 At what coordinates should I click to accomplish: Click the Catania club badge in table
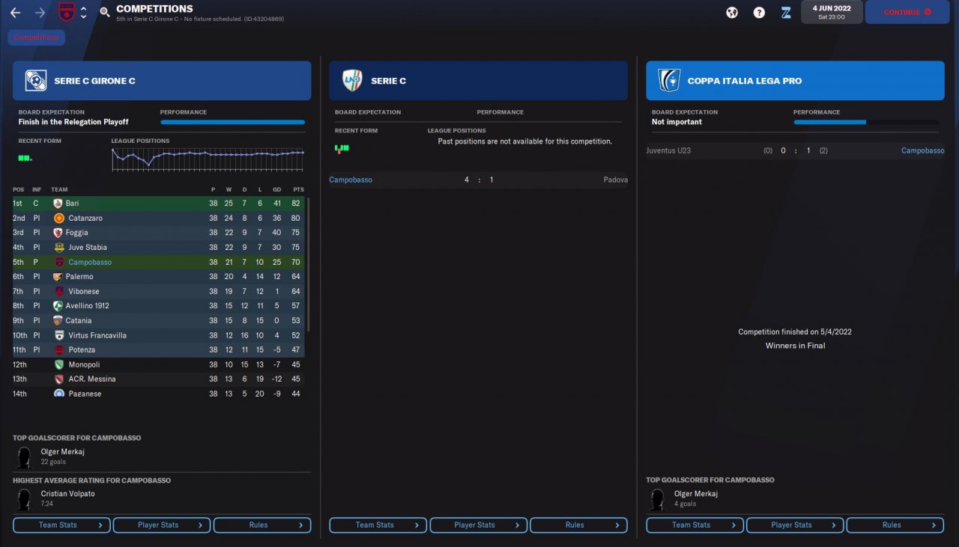point(58,320)
